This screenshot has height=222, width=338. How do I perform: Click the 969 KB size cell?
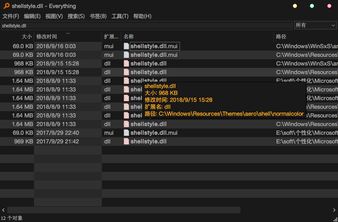24,141
